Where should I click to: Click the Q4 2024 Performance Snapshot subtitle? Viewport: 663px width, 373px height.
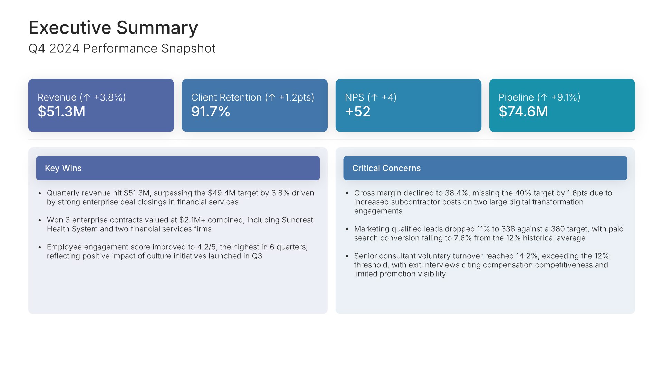(x=122, y=49)
